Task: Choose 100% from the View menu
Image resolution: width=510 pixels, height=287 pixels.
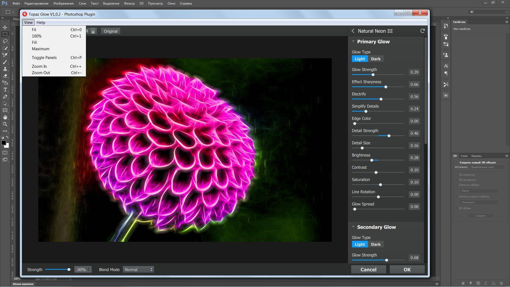Action: [54, 36]
